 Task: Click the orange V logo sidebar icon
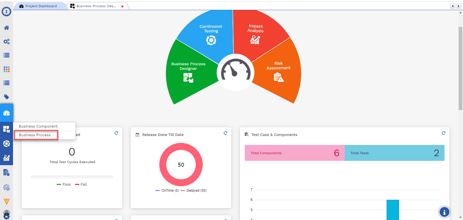pos(6,202)
